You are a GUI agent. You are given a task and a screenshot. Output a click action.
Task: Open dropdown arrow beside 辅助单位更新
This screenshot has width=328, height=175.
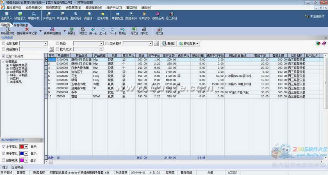click(x=64, y=31)
